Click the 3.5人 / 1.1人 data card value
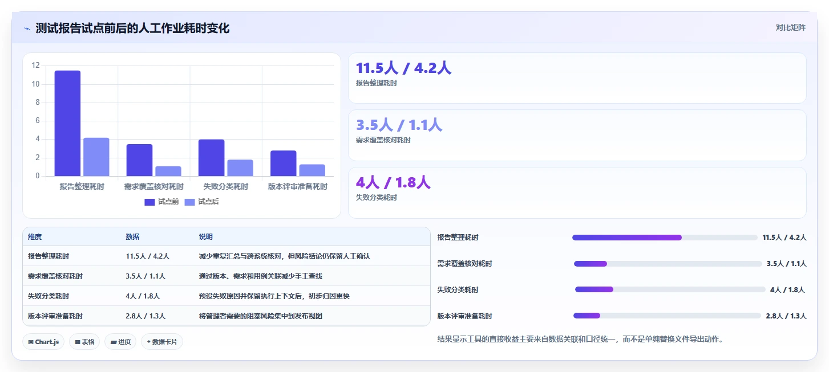The width and height of the screenshot is (829, 372). 399,125
